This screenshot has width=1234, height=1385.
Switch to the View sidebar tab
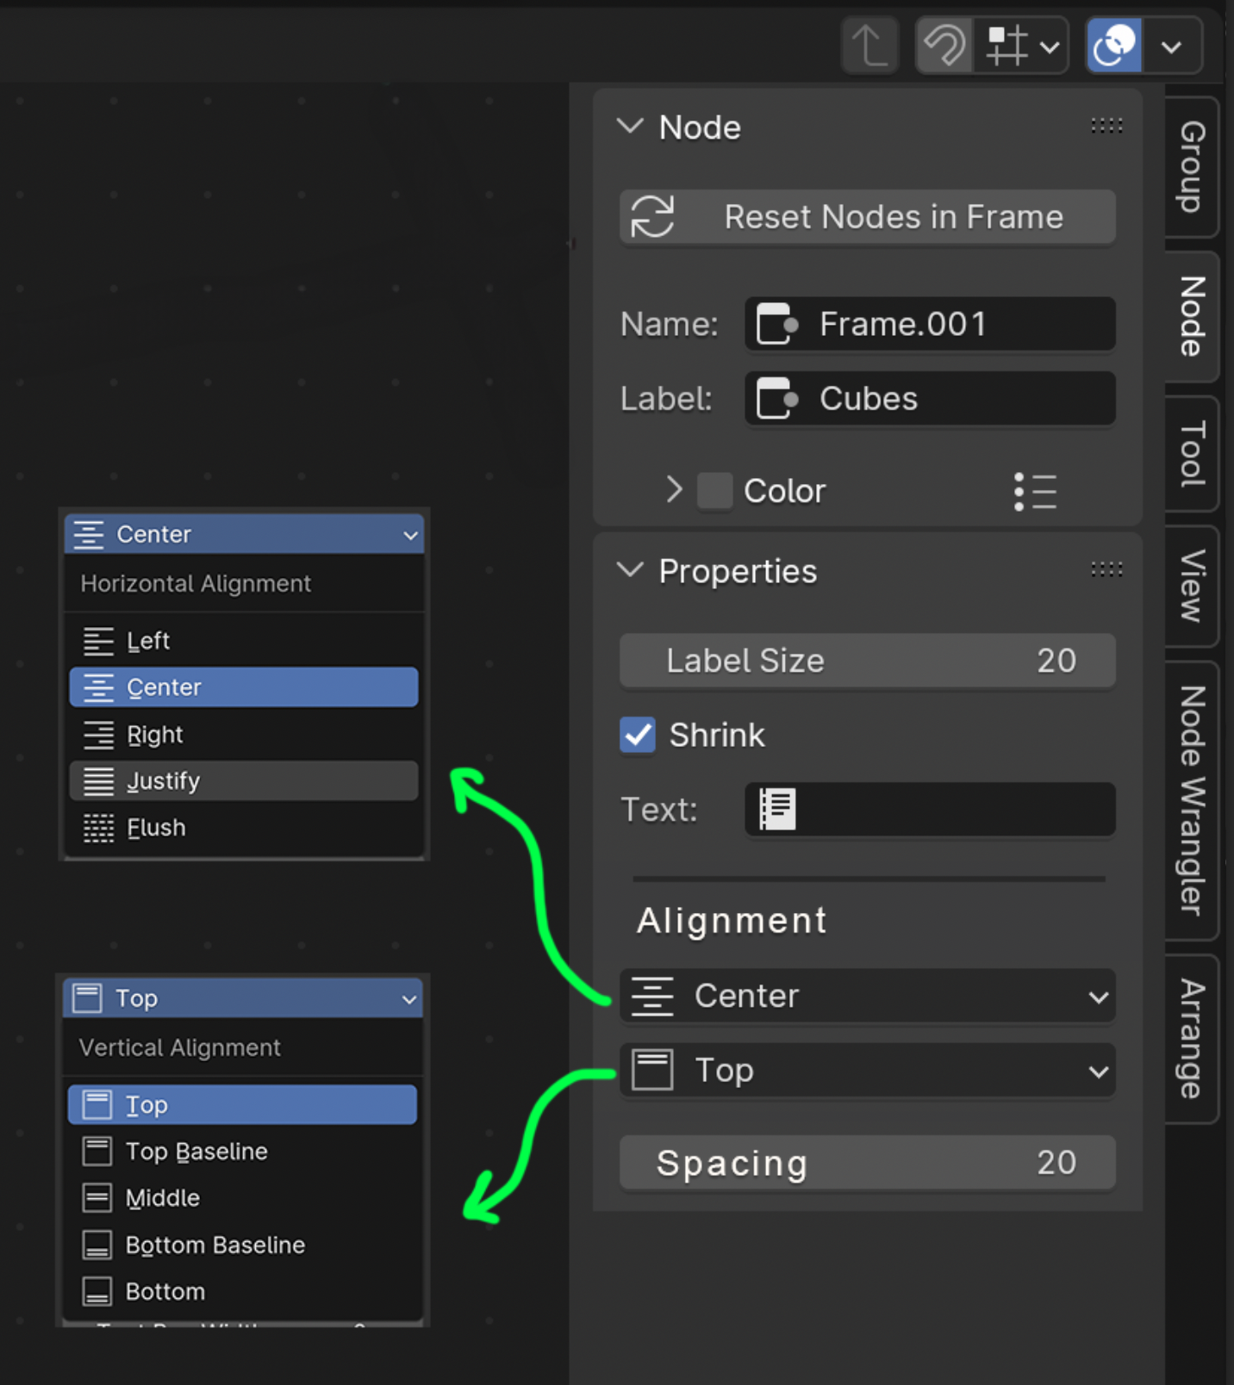(x=1192, y=586)
